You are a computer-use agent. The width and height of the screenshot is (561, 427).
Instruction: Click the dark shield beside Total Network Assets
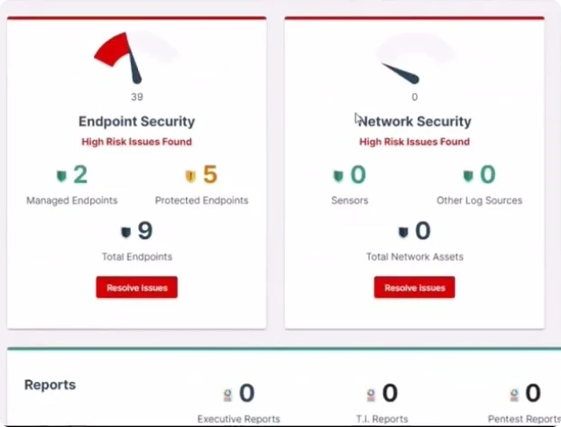(403, 232)
